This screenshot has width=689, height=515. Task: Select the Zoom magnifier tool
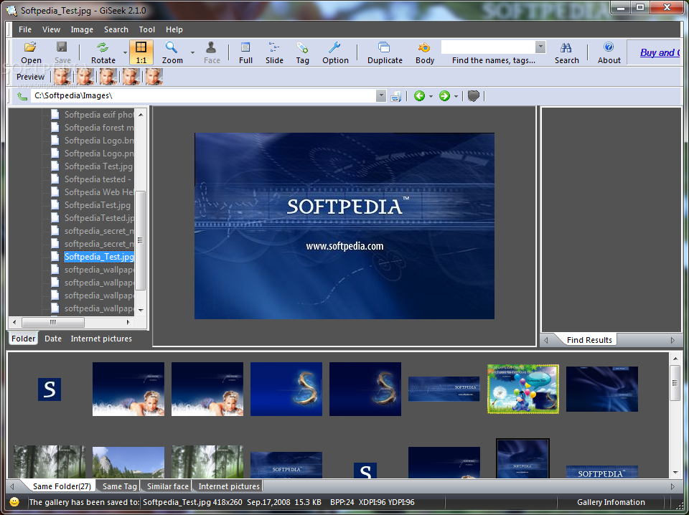pyautogui.click(x=172, y=52)
